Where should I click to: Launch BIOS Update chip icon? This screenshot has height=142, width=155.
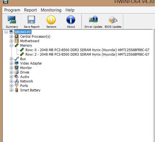click(113, 20)
